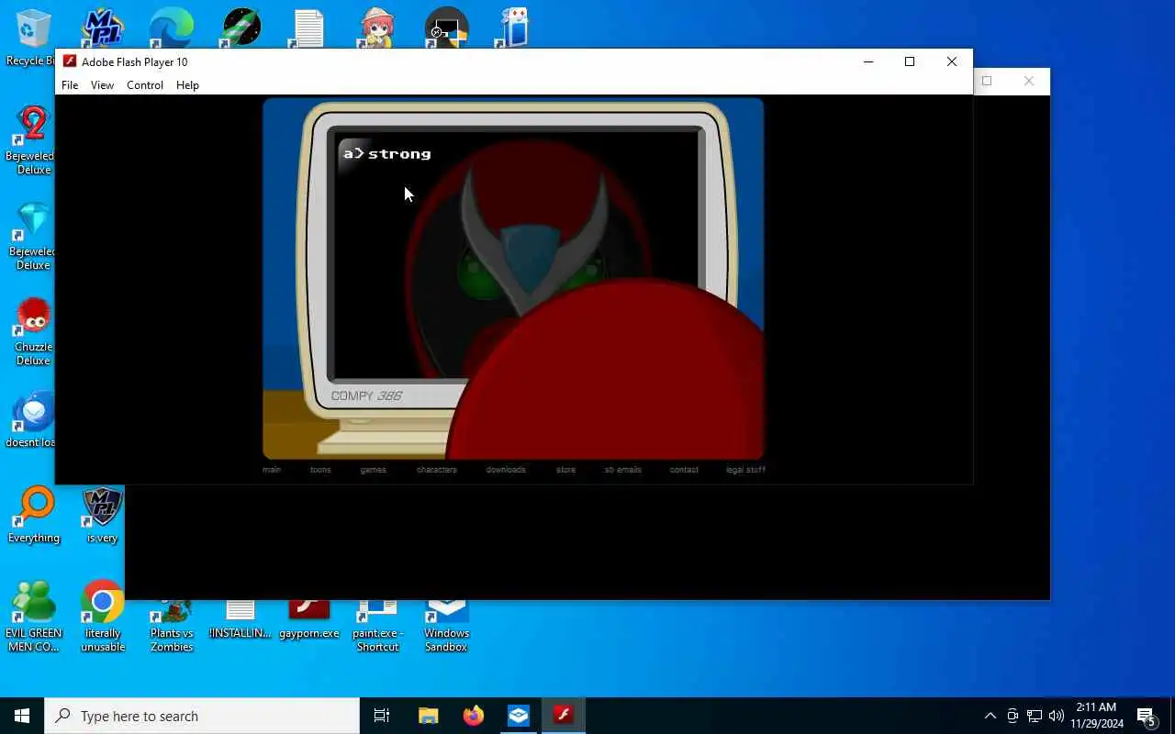This screenshot has width=1175, height=734.
Task: Select the anime girl character desktop shortcut
Action: tap(376, 28)
